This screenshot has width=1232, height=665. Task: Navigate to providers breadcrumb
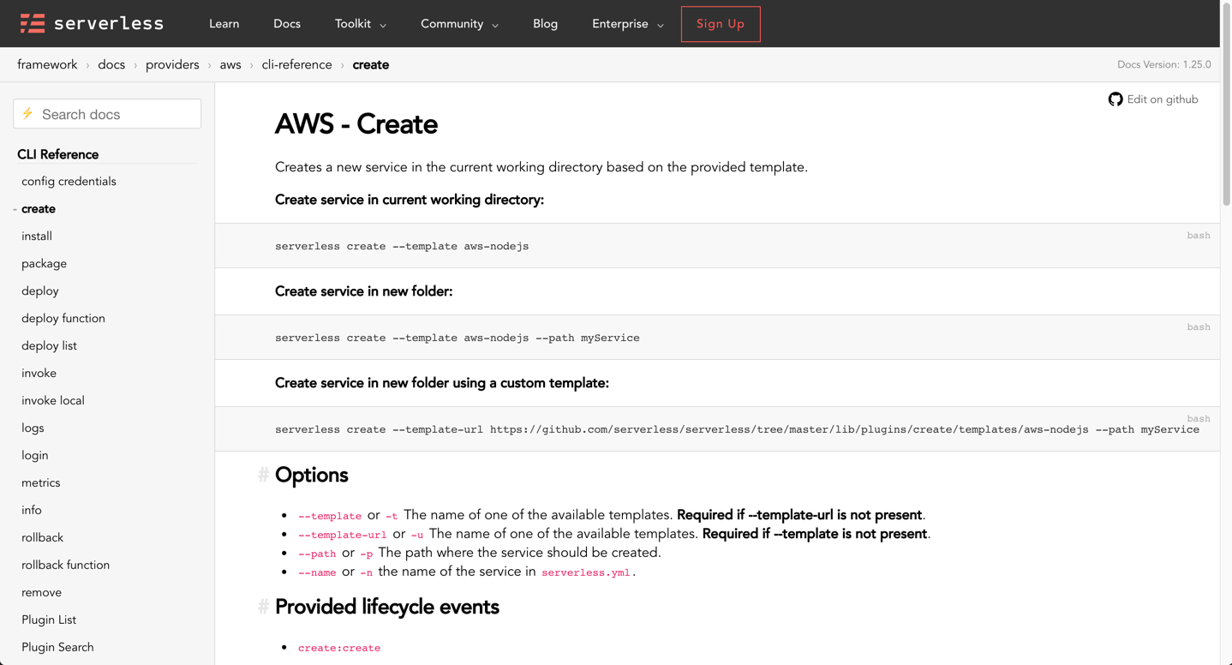click(172, 64)
